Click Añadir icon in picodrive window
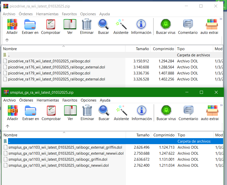Image resolution: width=227 pixels, height=185 pixels. tap(12, 24)
